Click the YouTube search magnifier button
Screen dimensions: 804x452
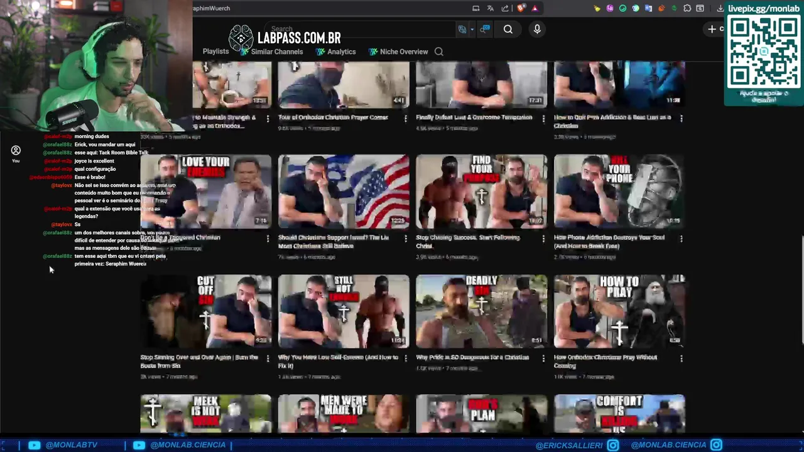[x=508, y=30]
